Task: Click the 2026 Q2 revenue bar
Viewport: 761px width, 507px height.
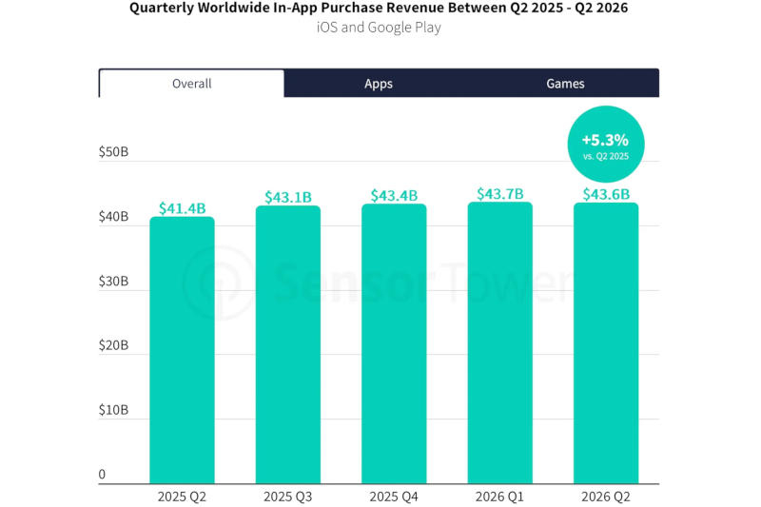Action: [x=606, y=343]
